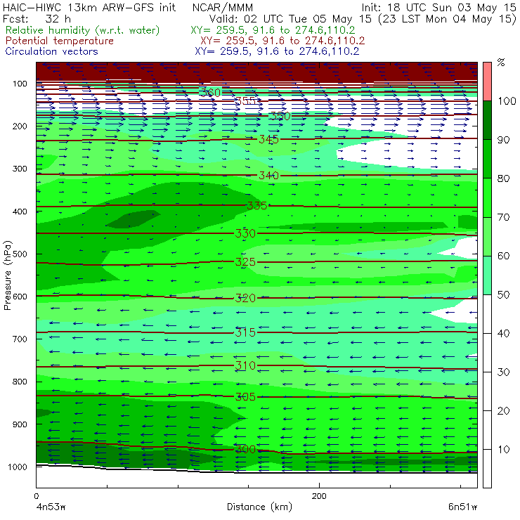Click the 900 pressure tick label
Viewport: 520px width, 520px height.
tap(20, 424)
